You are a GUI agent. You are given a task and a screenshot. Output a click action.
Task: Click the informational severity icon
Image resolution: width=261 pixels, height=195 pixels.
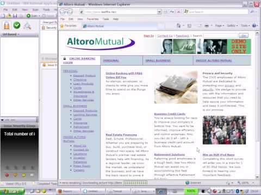tap(32, 175)
